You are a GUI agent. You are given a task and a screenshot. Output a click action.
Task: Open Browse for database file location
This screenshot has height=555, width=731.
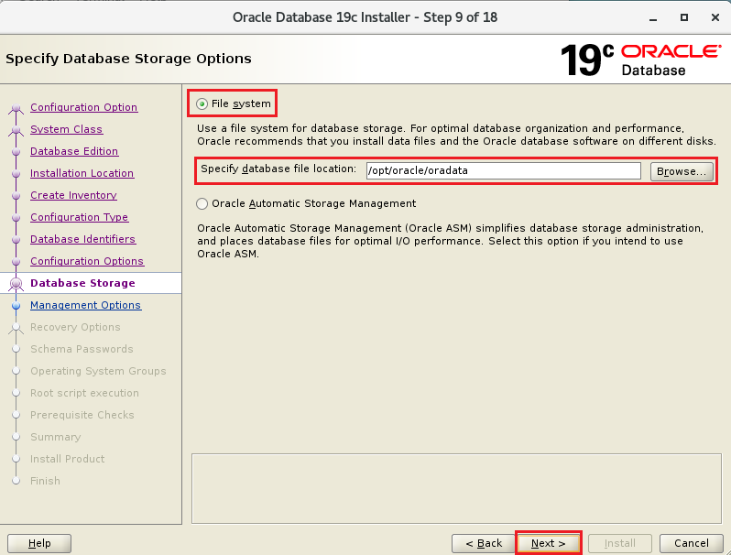point(682,171)
